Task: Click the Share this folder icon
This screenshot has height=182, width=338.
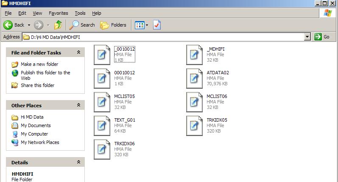Action: click(x=15, y=85)
